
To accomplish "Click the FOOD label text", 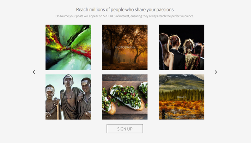I will pos(125,97).
